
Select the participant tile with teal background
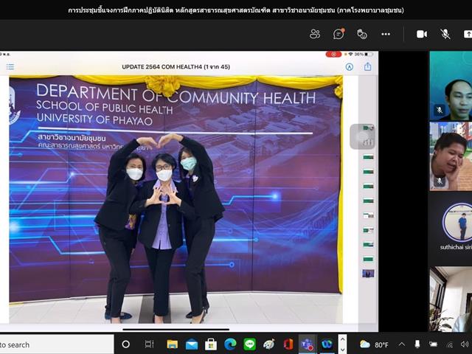point(451,86)
